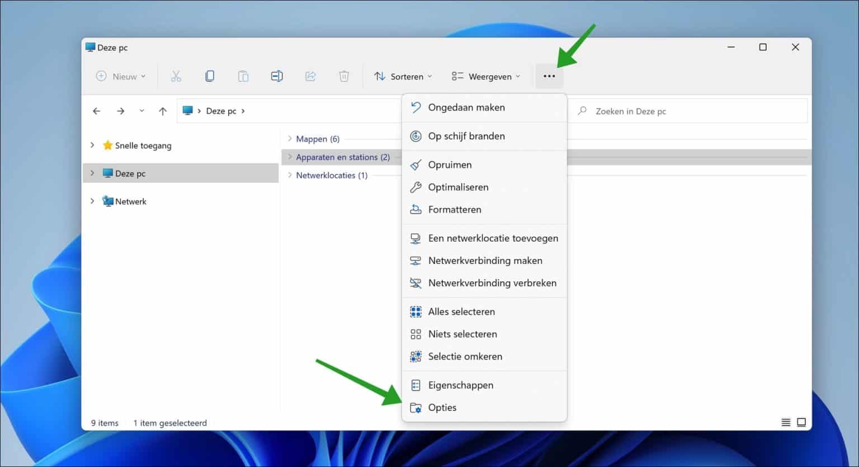Switch to large thumbnails view in statusbar

pos(802,423)
